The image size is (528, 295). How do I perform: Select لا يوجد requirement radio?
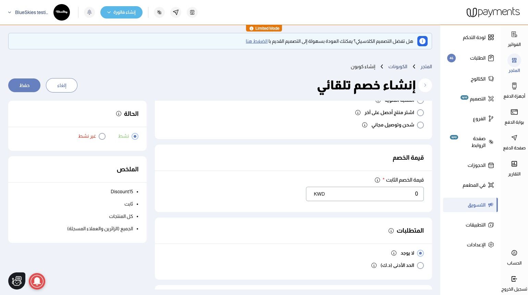tap(420, 253)
